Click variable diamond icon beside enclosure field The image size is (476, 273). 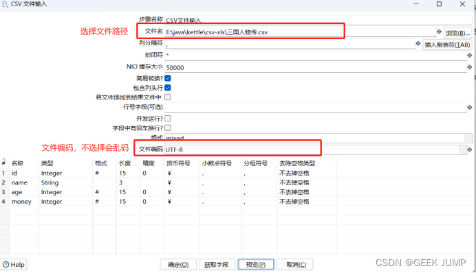[x=470, y=55]
